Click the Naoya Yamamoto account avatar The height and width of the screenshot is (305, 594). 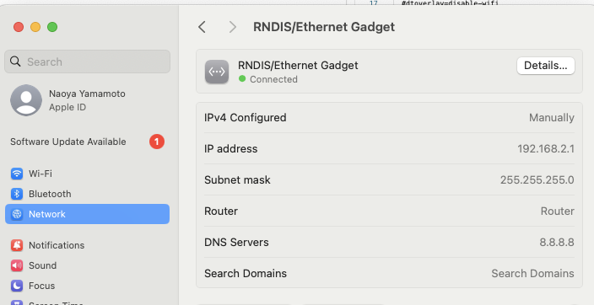point(26,100)
